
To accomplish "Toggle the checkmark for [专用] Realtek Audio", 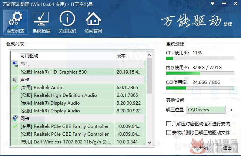I will 15,87.
